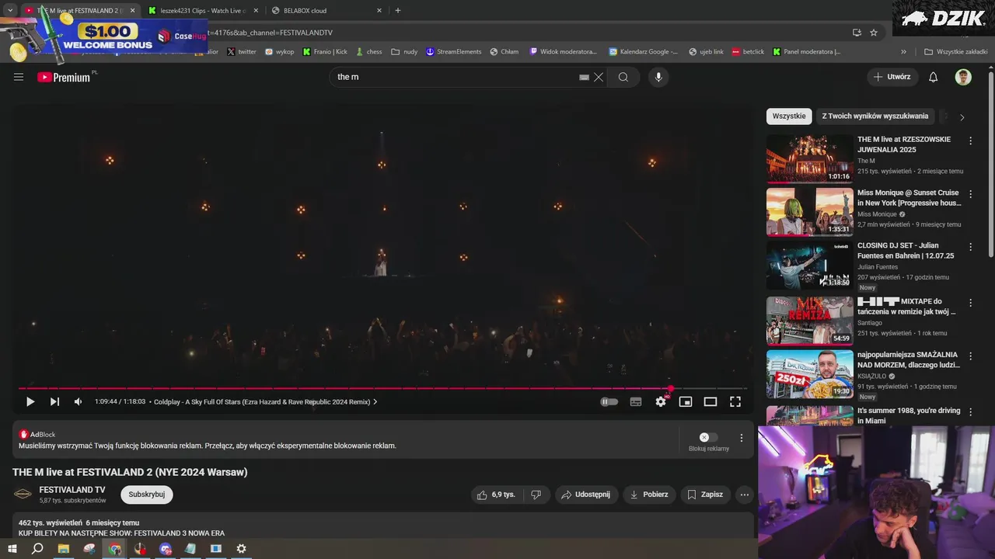Open taskbar search magnifier

[x=37, y=549]
